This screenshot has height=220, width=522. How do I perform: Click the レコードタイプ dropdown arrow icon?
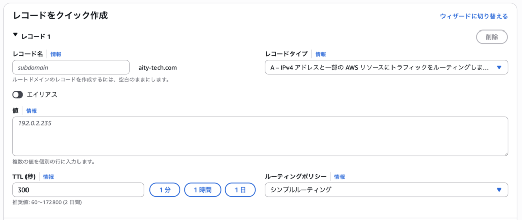click(499, 67)
